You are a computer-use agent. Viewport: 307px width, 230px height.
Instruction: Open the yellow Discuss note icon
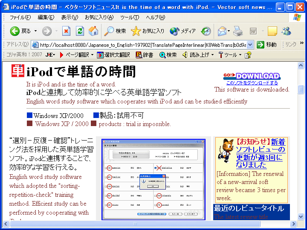click(x=272, y=31)
